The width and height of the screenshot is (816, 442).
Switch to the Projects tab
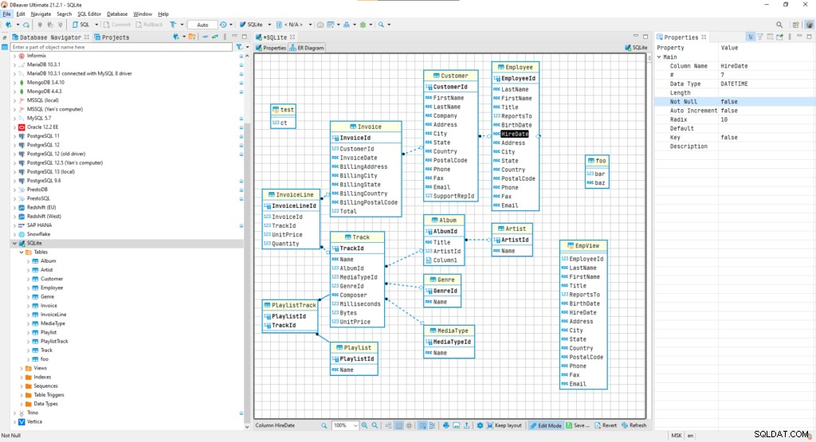[112, 37]
